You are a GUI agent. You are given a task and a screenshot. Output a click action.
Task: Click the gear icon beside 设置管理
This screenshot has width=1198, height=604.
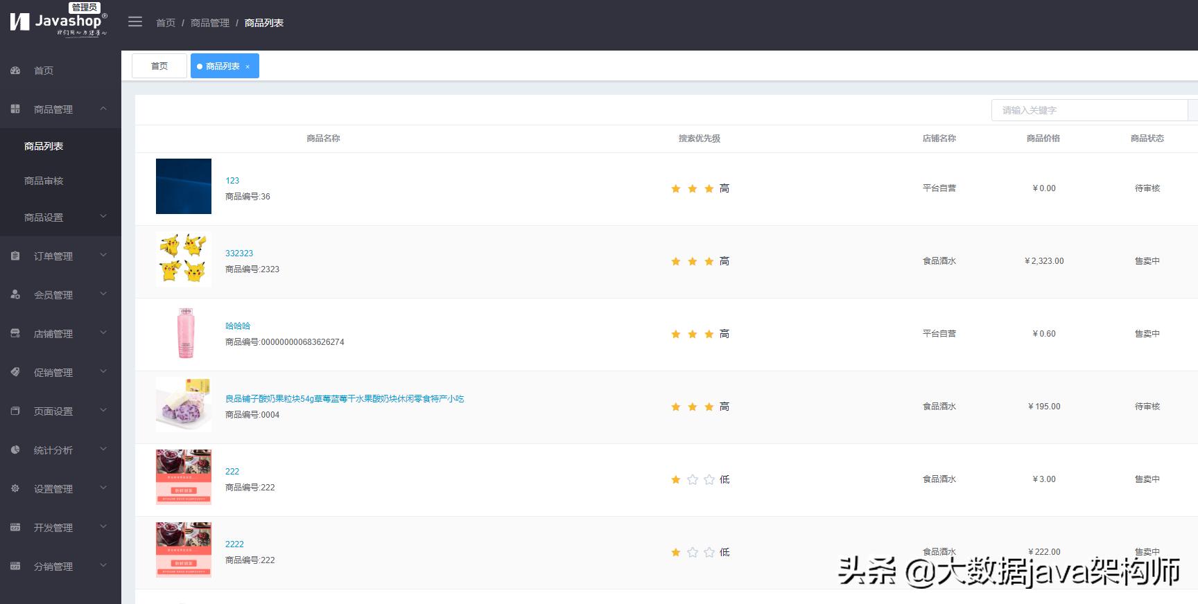pos(15,489)
